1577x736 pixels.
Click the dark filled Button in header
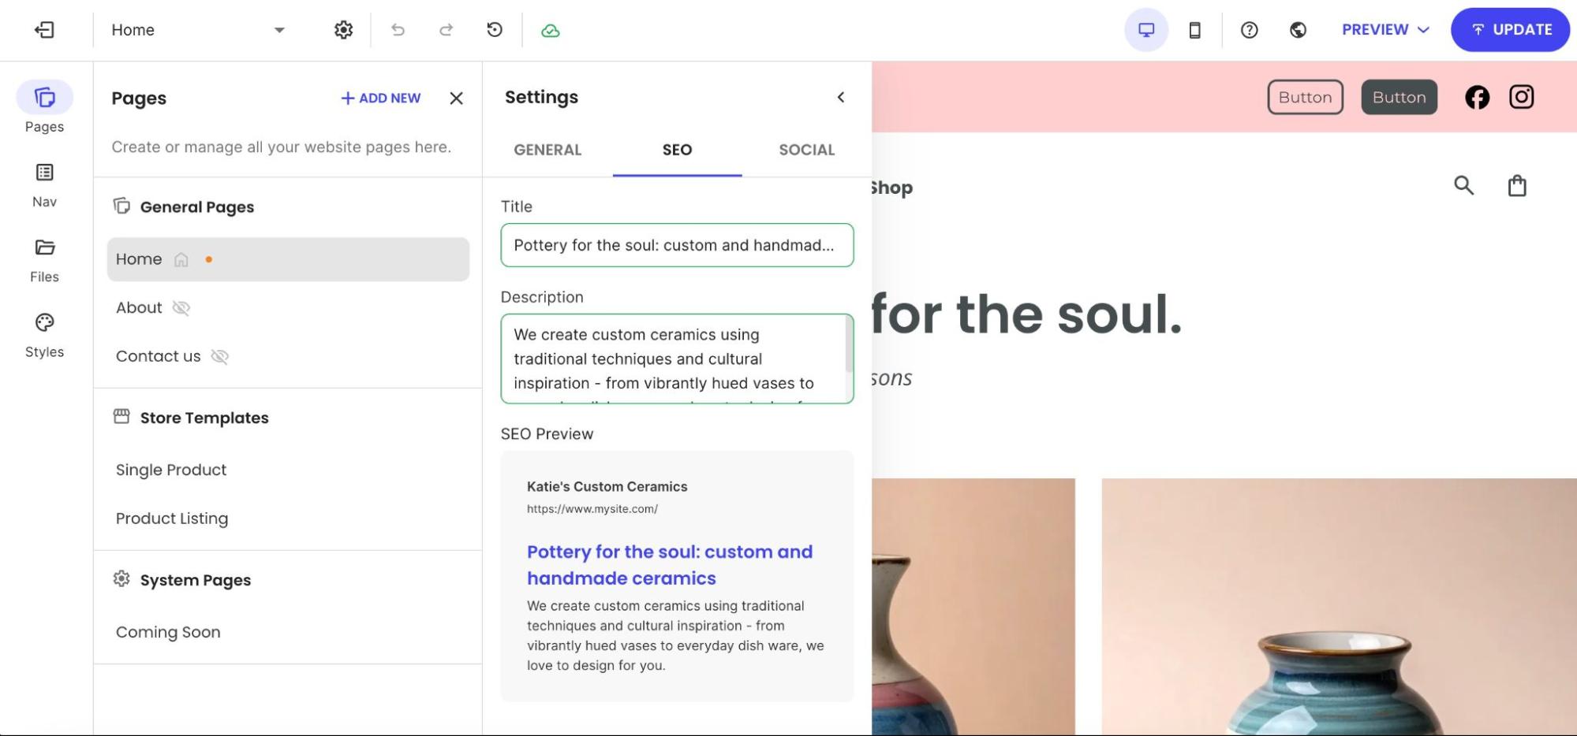click(1399, 97)
